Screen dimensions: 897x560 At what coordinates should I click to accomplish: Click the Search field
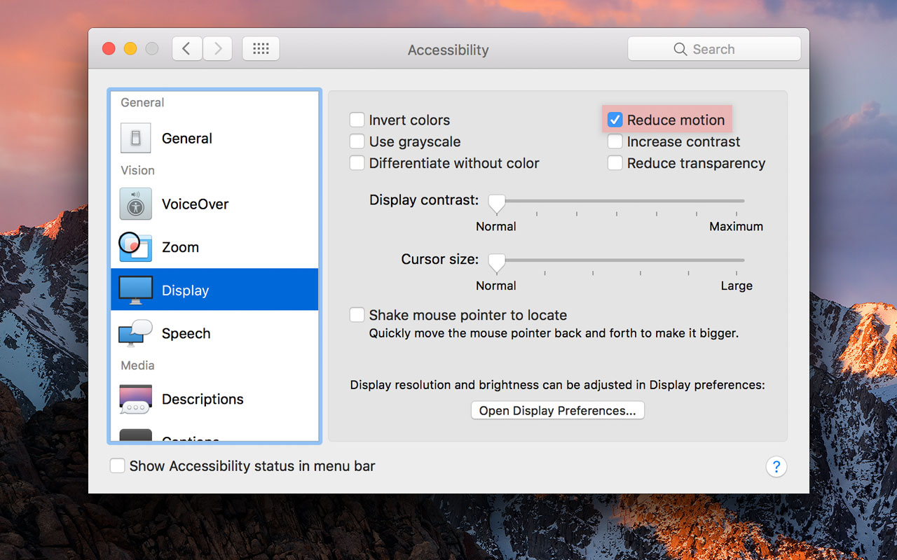click(x=713, y=49)
